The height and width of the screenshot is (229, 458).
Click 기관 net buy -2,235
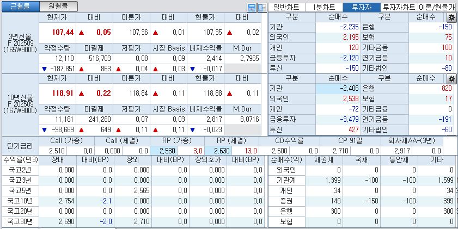(x=349, y=27)
